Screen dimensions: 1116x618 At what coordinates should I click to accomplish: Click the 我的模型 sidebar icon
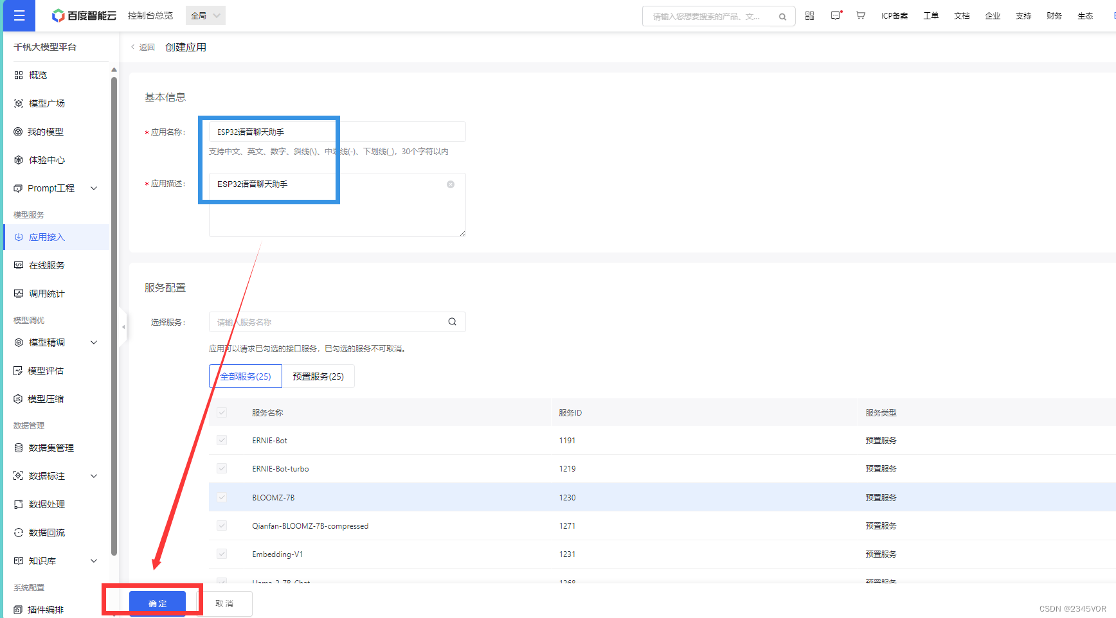click(18, 132)
